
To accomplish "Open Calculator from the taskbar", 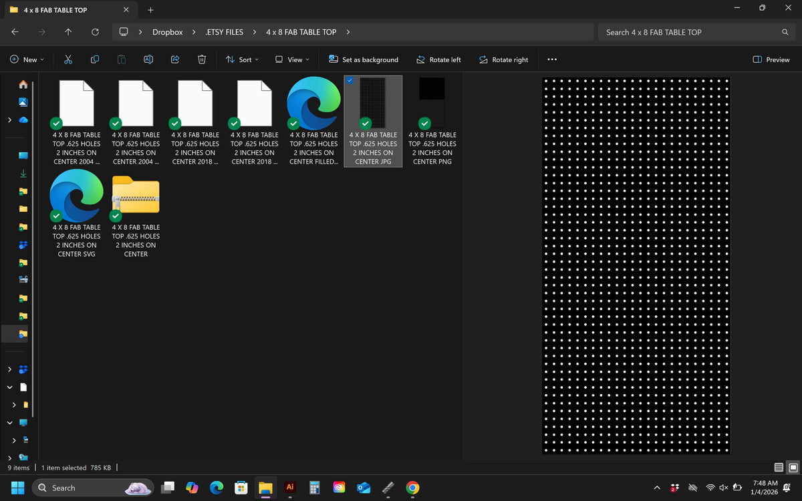I will coord(314,488).
